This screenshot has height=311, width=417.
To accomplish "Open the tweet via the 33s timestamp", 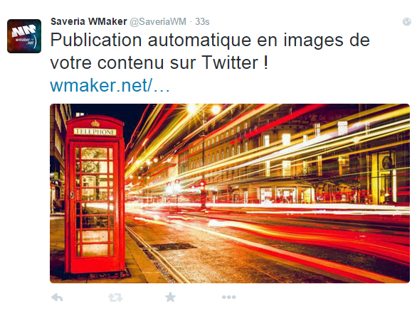I will (x=202, y=21).
